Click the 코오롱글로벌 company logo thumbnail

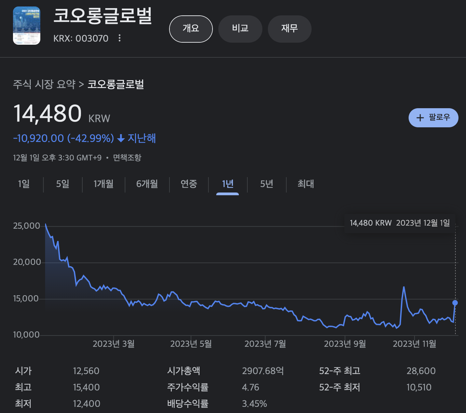point(27,26)
